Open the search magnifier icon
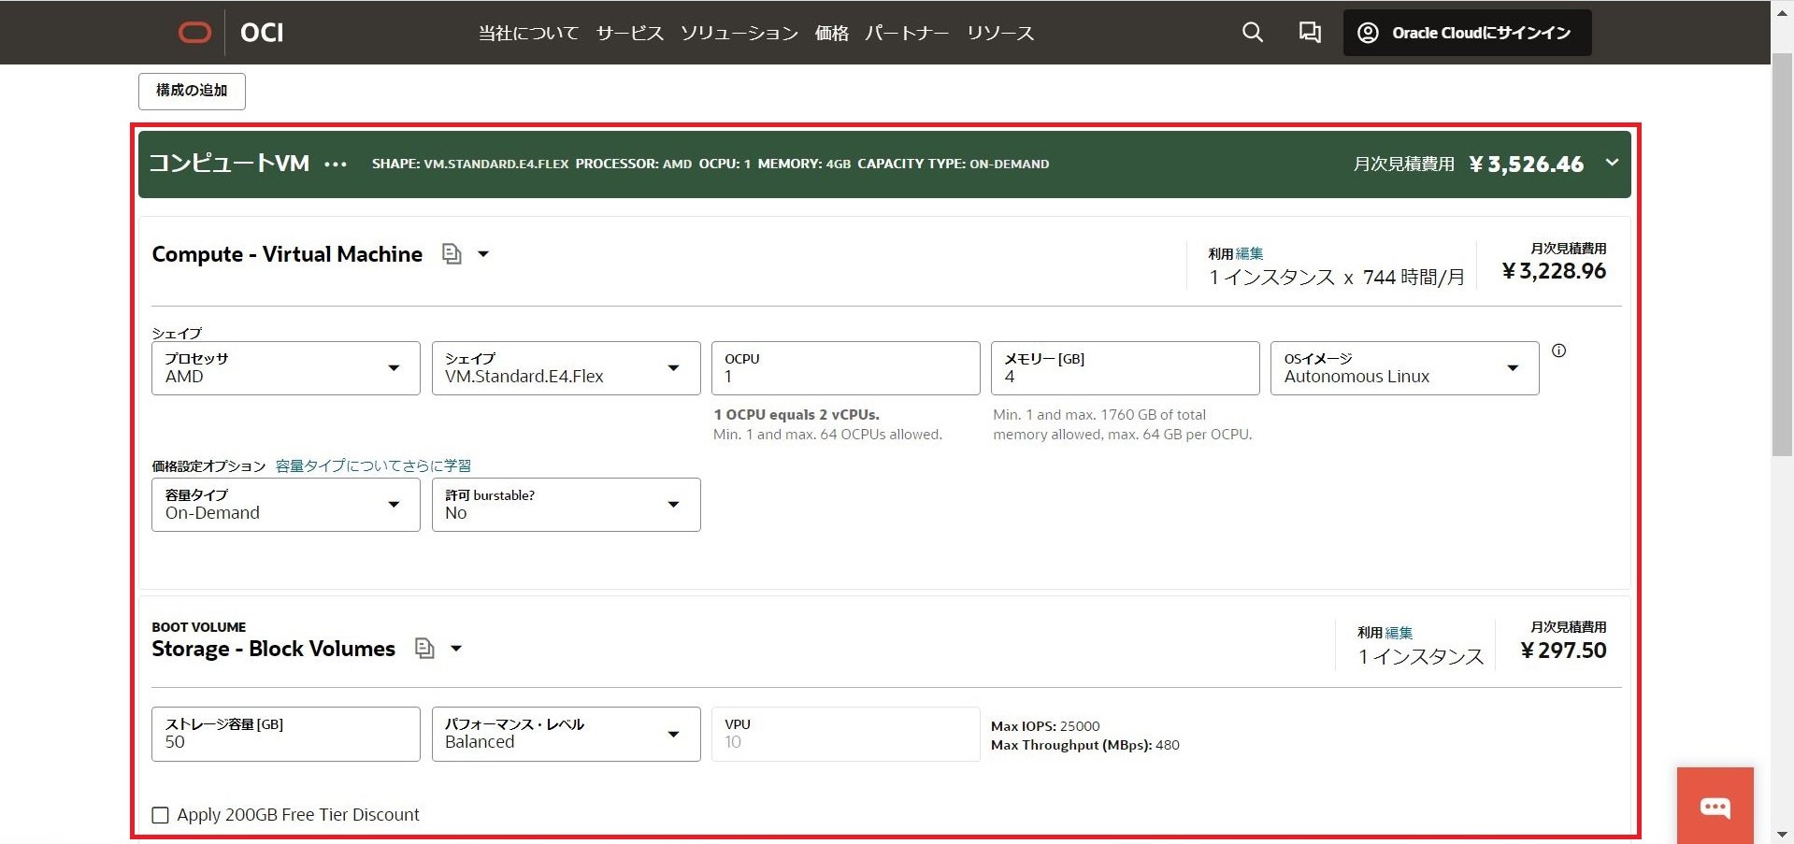Viewport: 1794px width, 844px height. coord(1252,33)
